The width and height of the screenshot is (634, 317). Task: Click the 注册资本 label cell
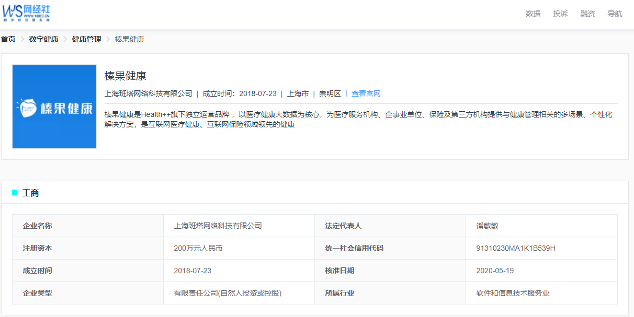click(x=88, y=248)
